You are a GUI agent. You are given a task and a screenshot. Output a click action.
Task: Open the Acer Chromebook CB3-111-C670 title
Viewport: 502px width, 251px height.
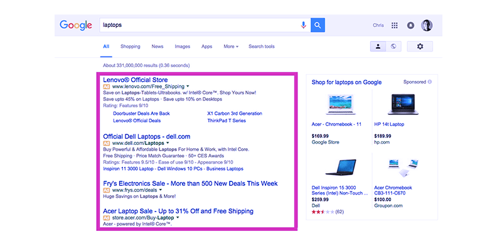pyautogui.click(x=393, y=190)
